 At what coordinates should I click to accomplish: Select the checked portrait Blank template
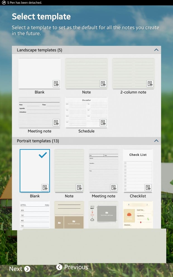pos(35,171)
